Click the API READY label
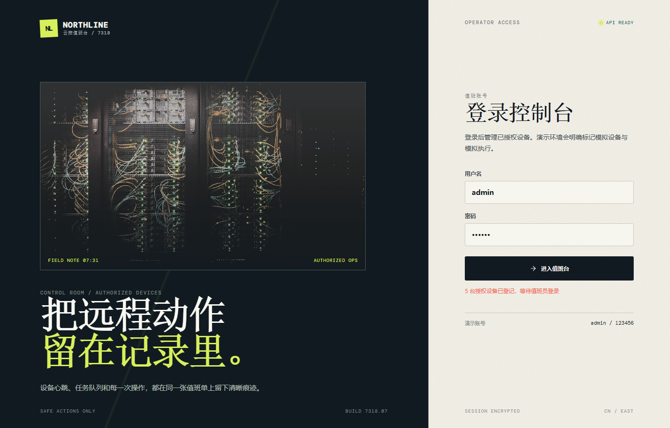 pos(620,22)
